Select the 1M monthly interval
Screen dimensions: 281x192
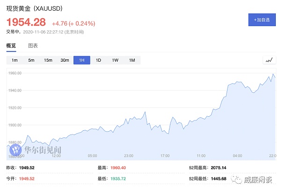pyautogui.click(x=132, y=60)
